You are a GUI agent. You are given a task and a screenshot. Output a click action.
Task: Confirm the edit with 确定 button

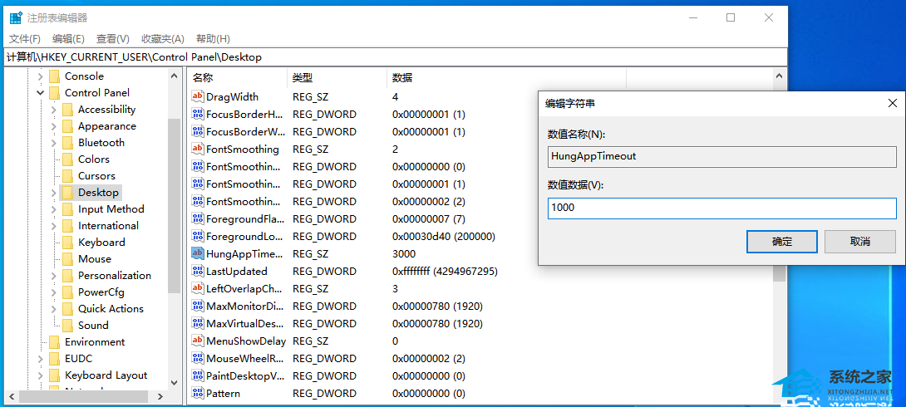[x=782, y=242]
